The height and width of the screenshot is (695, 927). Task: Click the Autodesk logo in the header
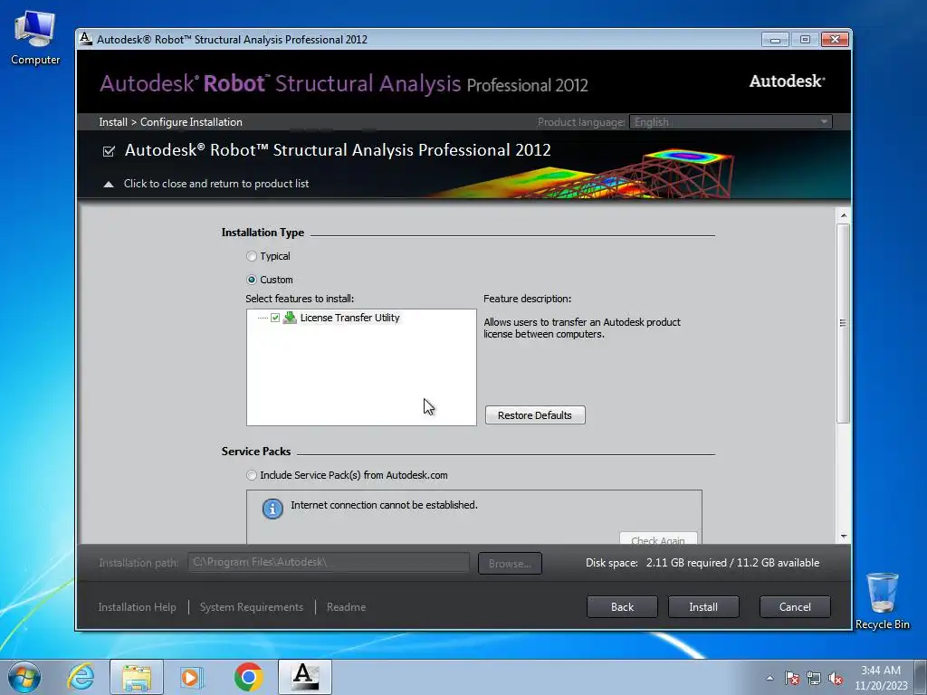787,81
